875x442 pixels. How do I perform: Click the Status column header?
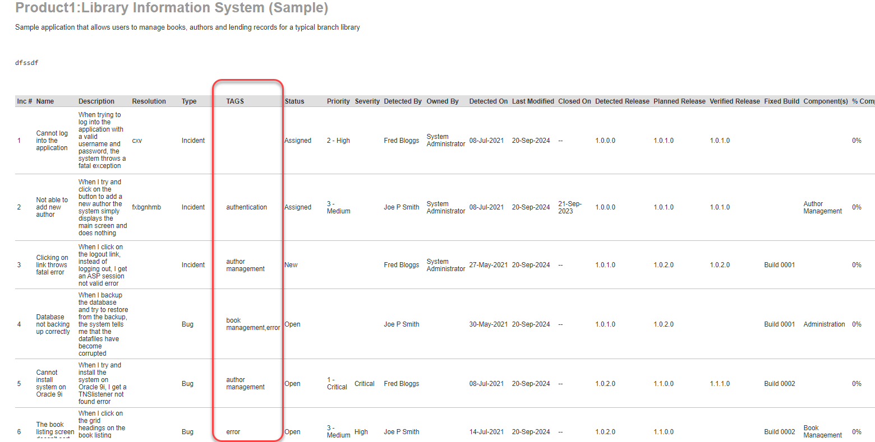pyautogui.click(x=294, y=101)
